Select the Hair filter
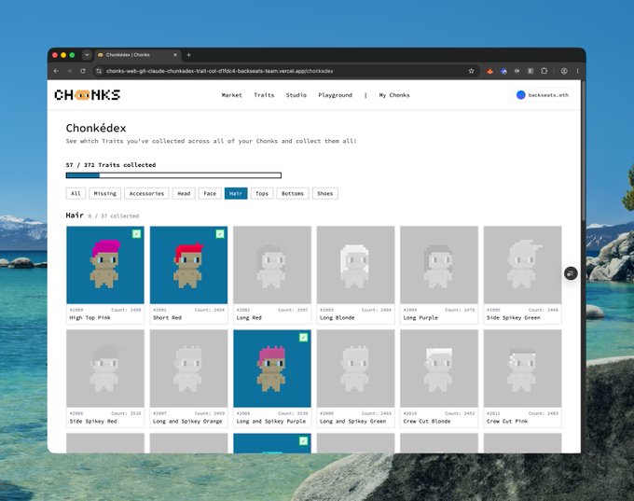Screen dimensions: 634x501 236,193
